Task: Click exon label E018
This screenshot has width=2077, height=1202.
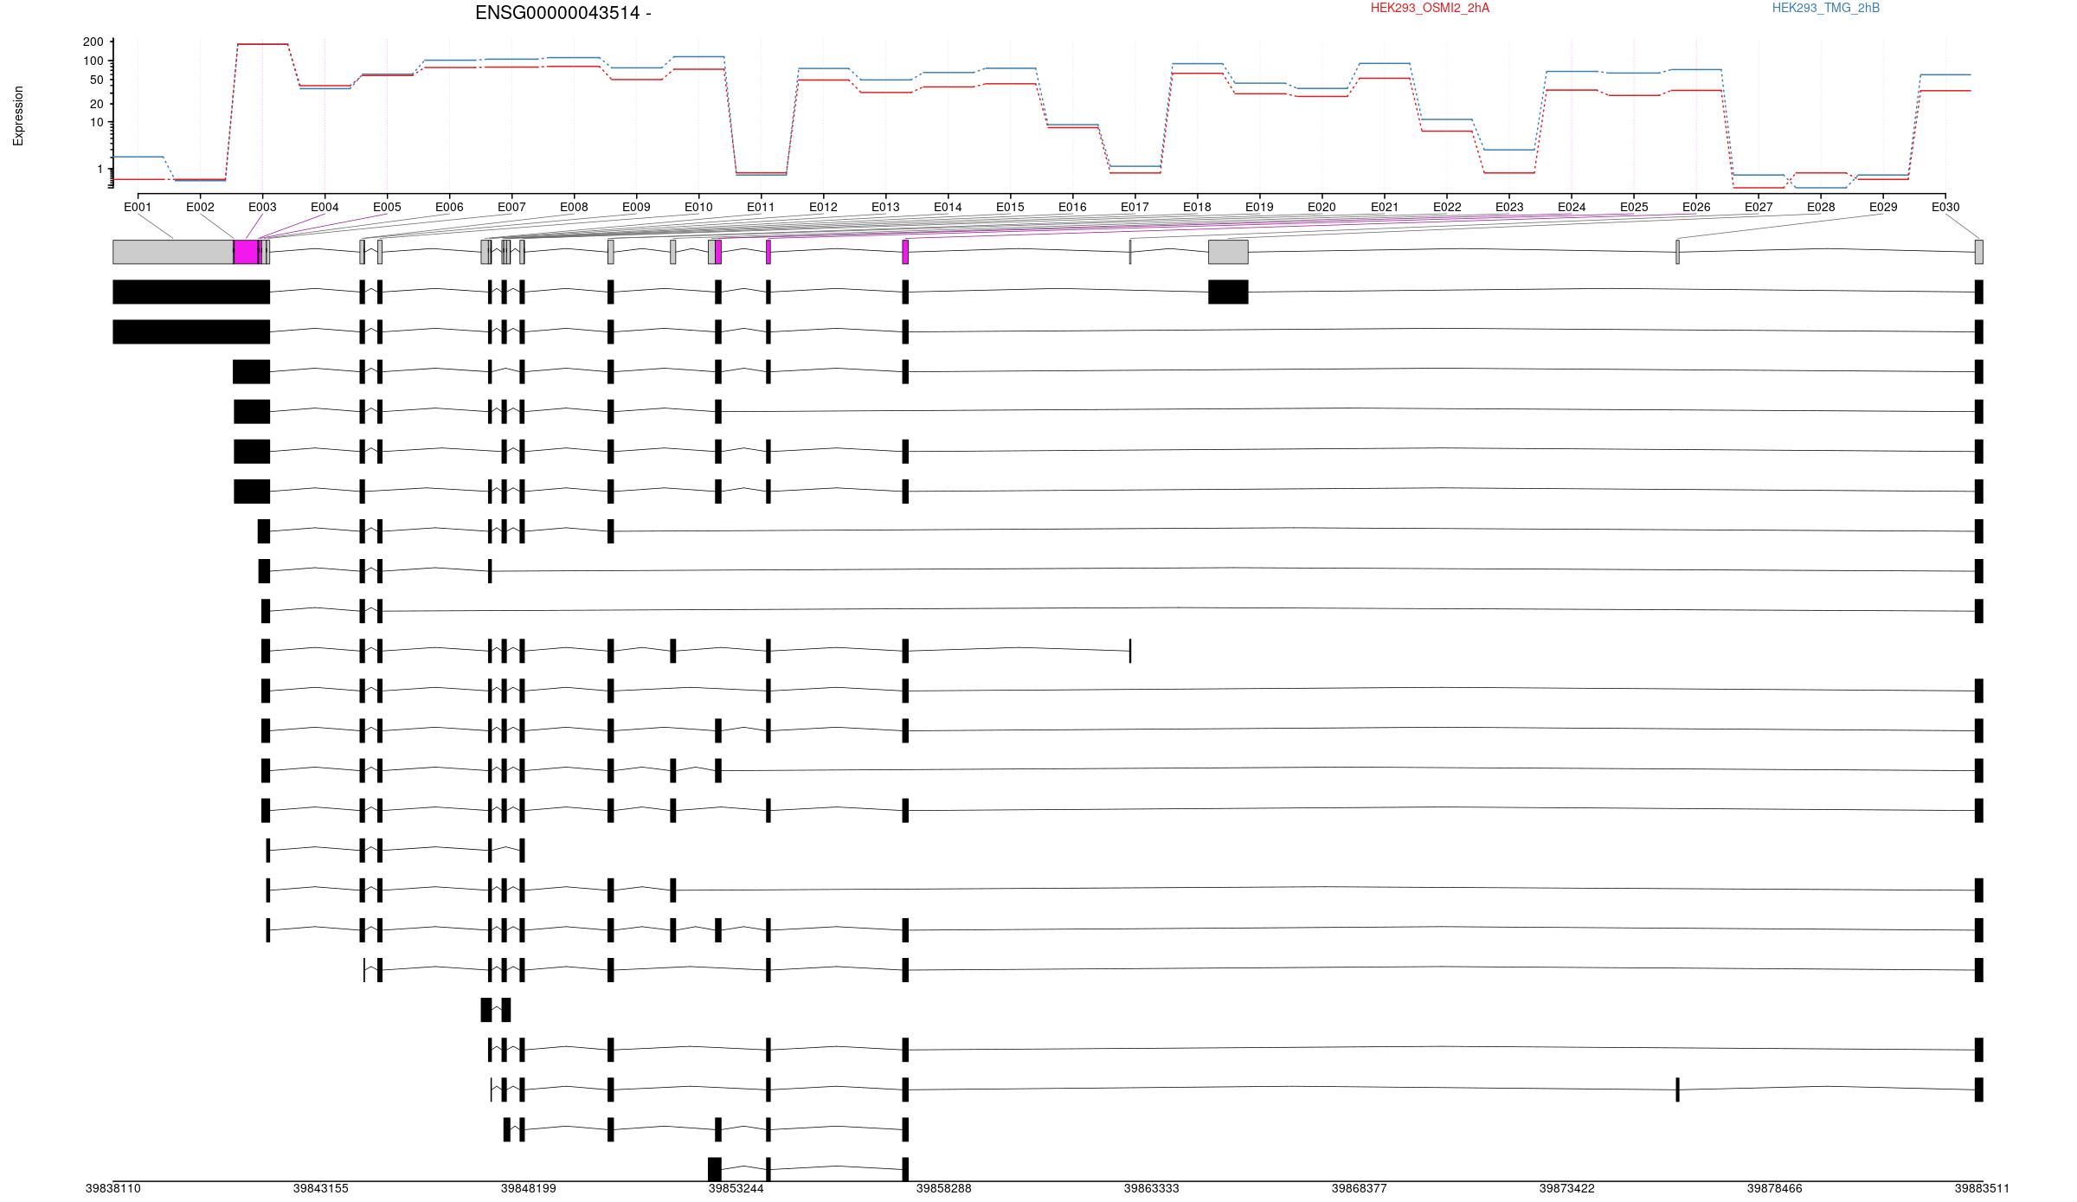Action: pyautogui.click(x=1197, y=208)
